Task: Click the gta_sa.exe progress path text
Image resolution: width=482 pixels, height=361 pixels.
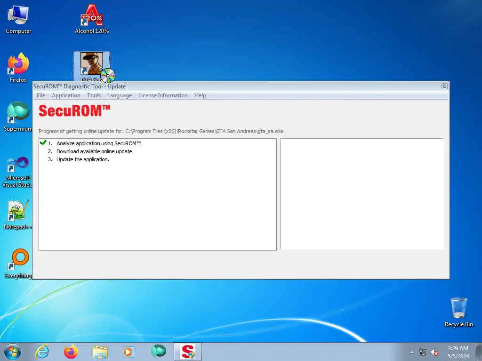Action: (x=161, y=131)
